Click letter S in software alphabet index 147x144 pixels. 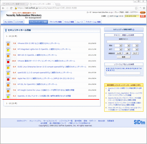[x=137, y=68]
